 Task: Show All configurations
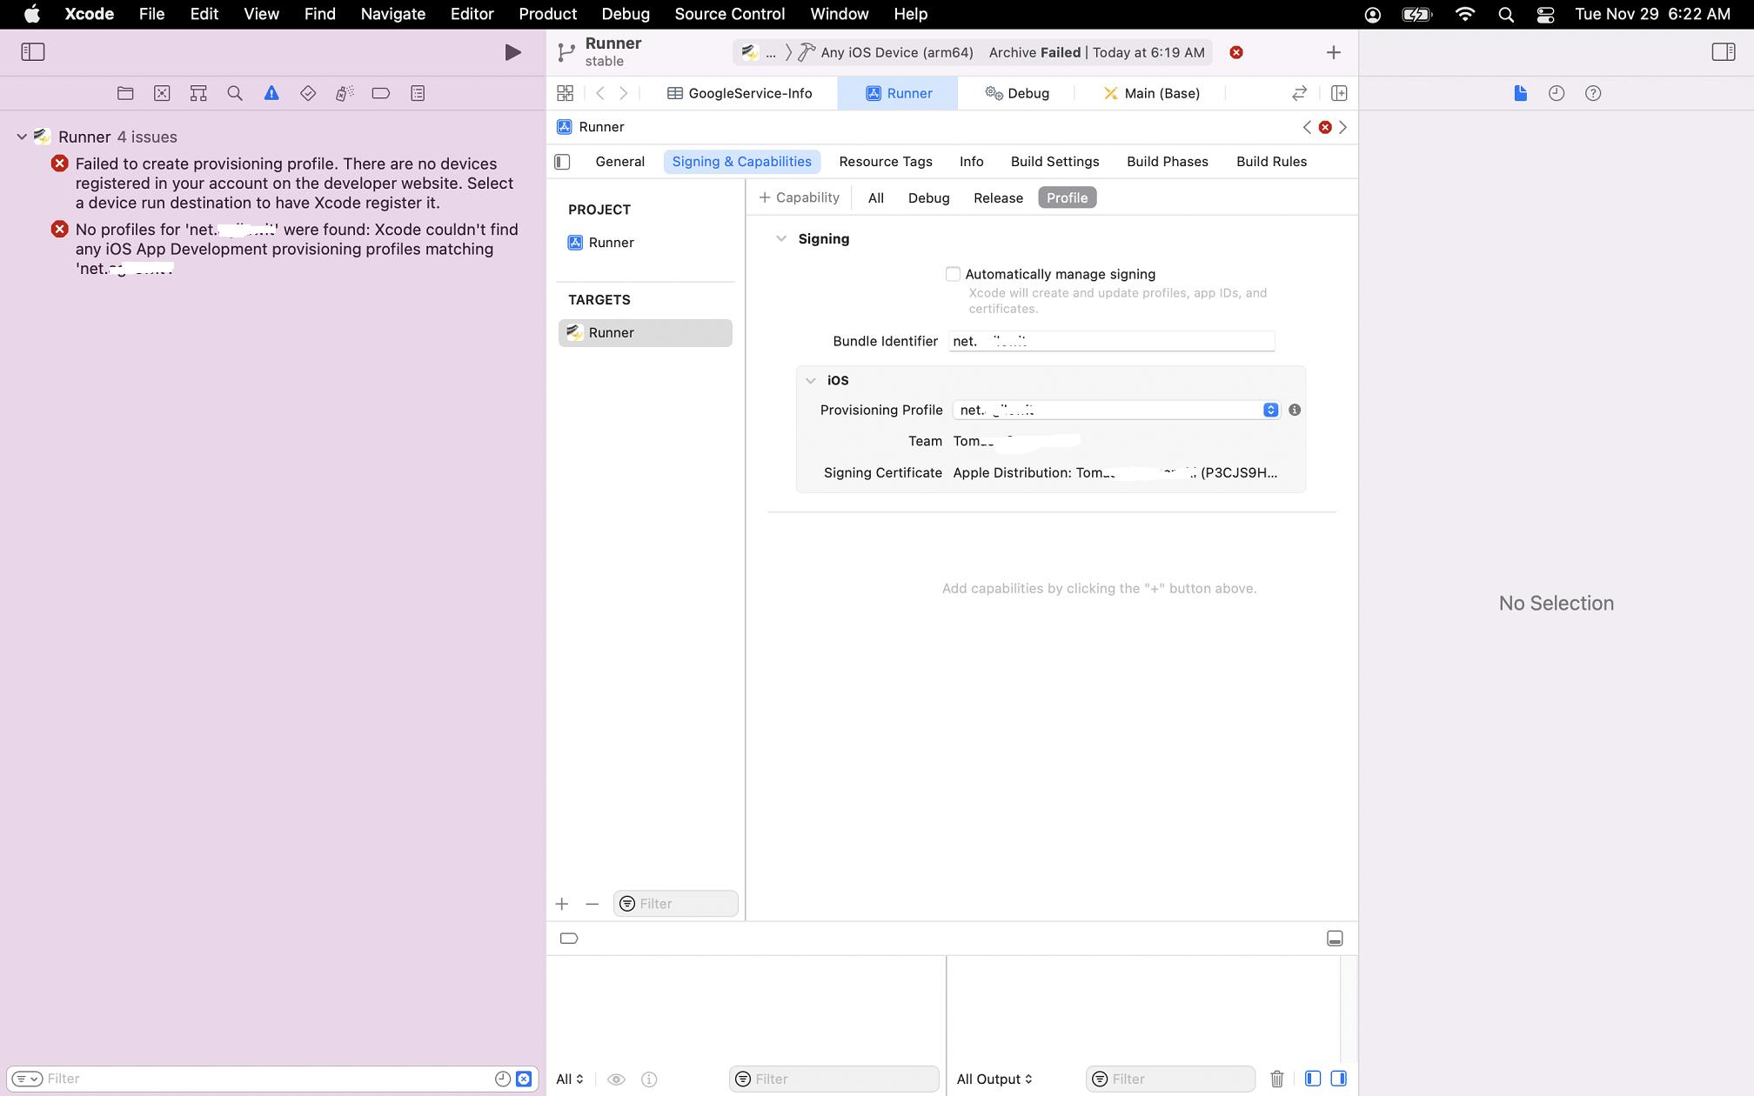(x=875, y=197)
